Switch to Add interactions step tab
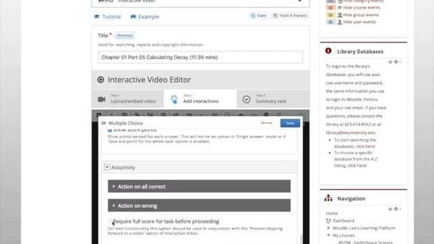Viewport: 434px width, 244px height. (200, 99)
